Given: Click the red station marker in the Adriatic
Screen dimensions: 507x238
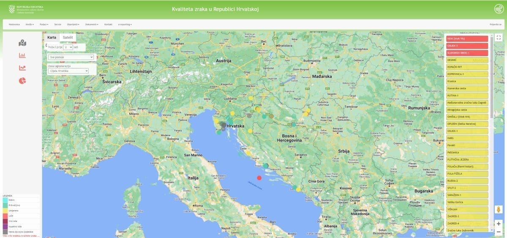Looking at the screenshot, I should [259, 178].
